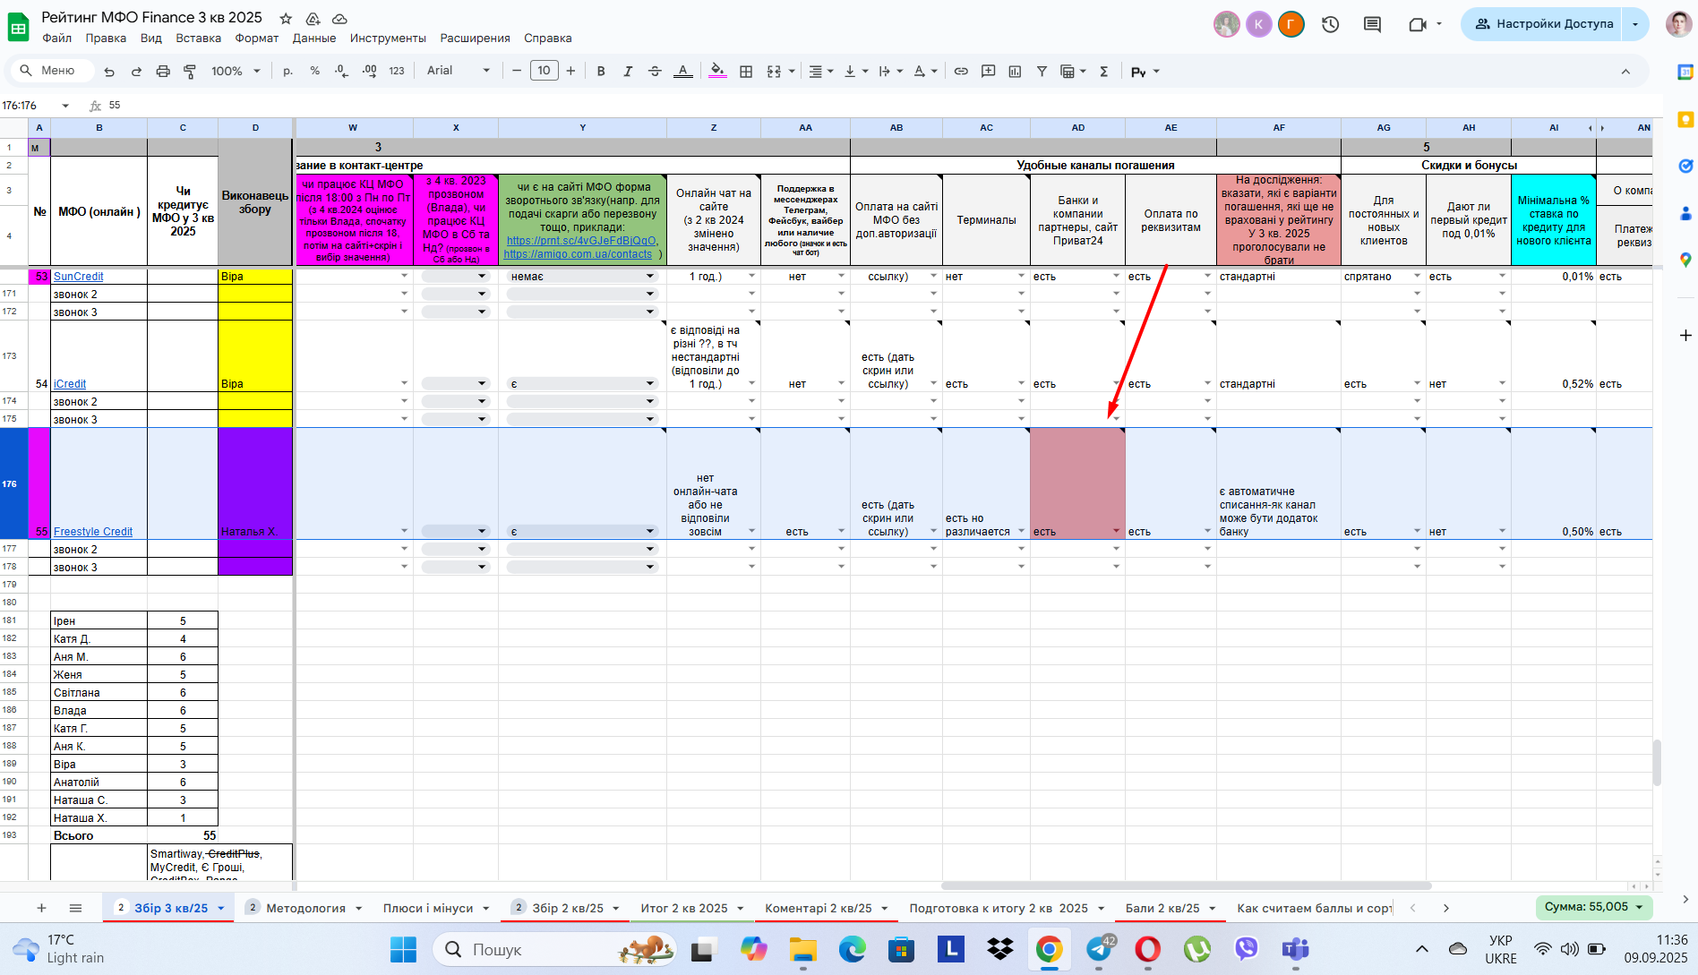This screenshot has height=975, width=1698.
Task: Switch to the Плюси і мінуси tab
Action: coord(428,908)
